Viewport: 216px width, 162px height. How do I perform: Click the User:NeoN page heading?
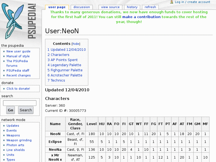coord(62,31)
